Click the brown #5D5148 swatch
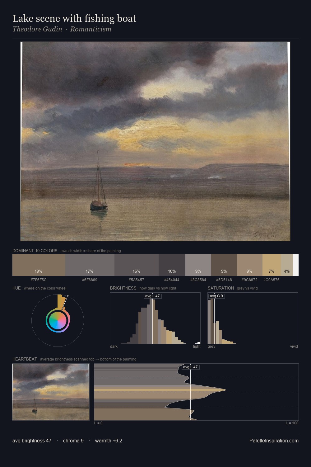Viewport: 311px width, 467px height. [x=224, y=265]
